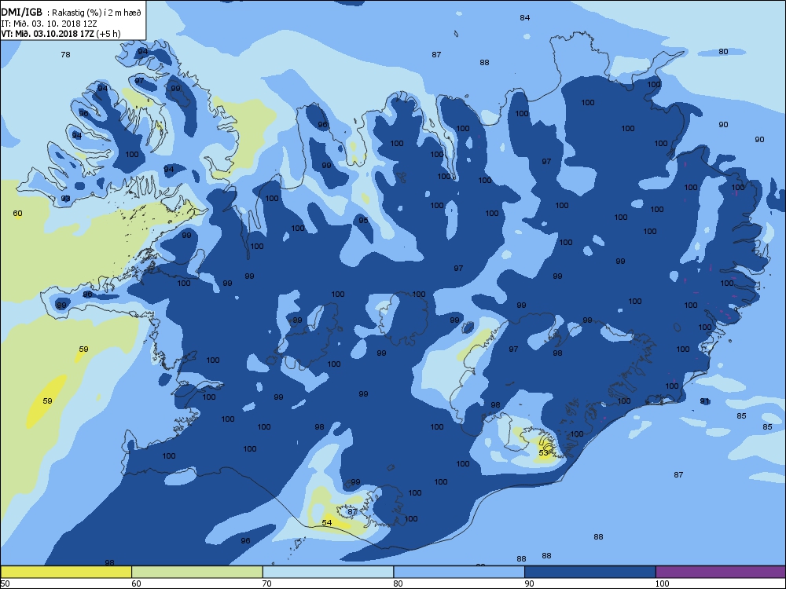Click the yellow 50–60 legend color band
This screenshot has width=786, height=589.
(66, 572)
